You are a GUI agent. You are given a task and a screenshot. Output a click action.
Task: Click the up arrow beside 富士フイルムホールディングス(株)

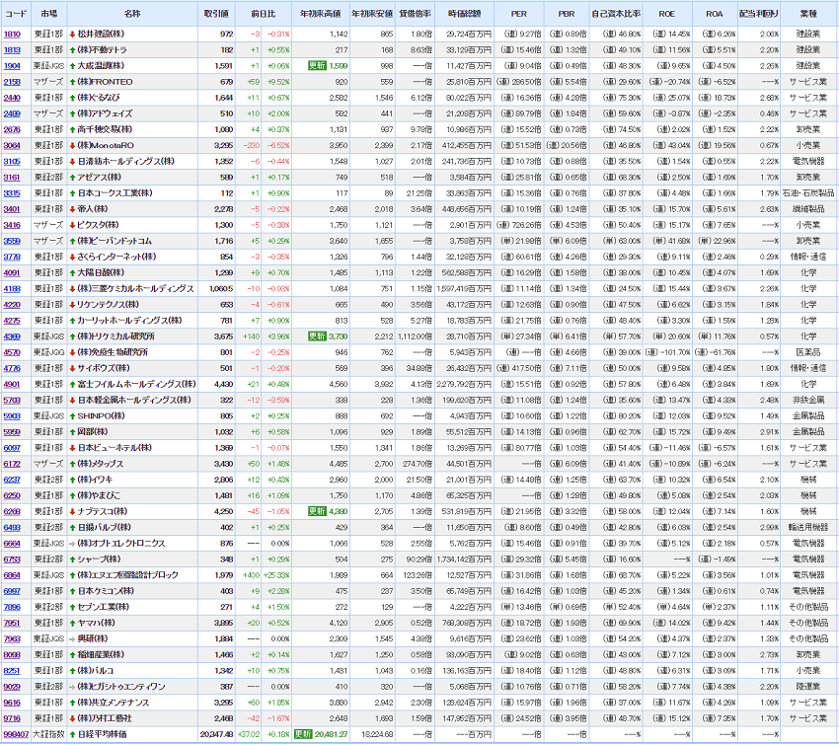tap(72, 384)
